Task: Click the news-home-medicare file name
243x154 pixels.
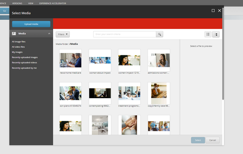Action: [x=70, y=73]
